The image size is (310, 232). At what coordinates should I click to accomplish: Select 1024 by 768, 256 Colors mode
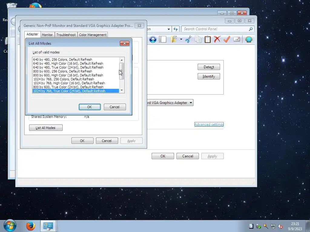pyautogui.click(x=76, y=79)
